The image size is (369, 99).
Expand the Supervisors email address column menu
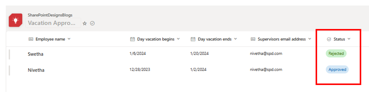pos(310,39)
